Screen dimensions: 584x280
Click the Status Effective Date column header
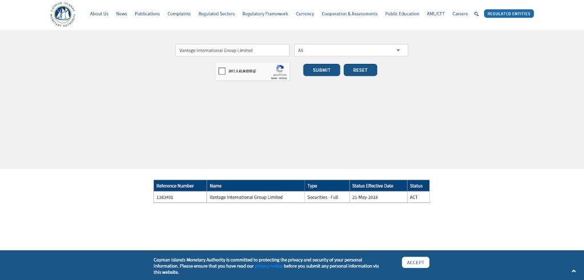(x=379, y=186)
